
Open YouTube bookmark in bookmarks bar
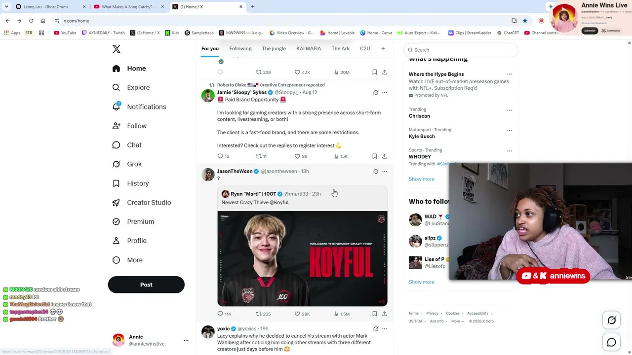point(65,33)
